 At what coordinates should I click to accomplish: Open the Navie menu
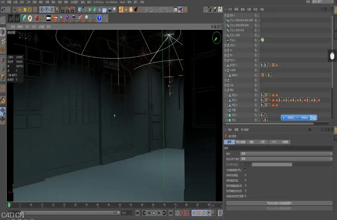pos(122,2)
